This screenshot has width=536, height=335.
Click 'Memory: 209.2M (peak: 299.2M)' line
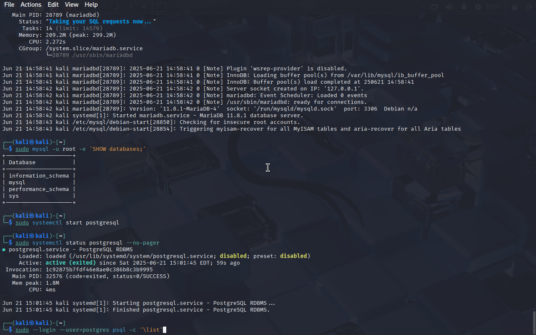pos(67,35)
